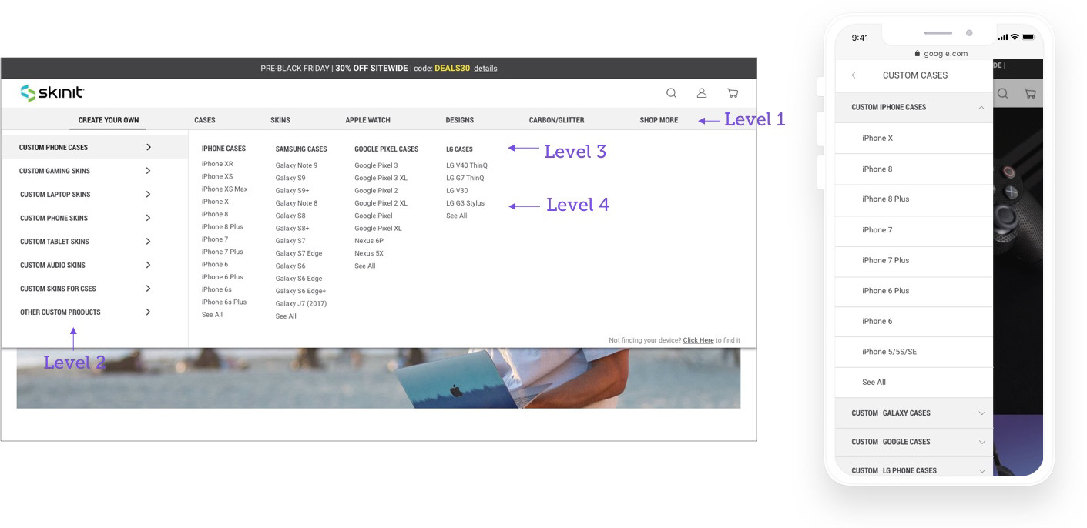The height and width of the screenshot is (528, 1087).
Task: Select iPhone 6s Plus link
Action: coord(224,302)
